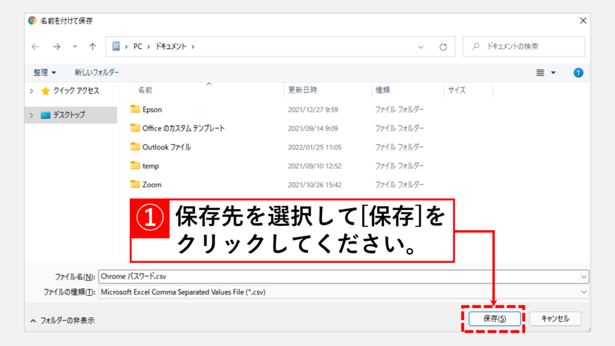Click the Back navigation arrow

click(x=35, y=46)
